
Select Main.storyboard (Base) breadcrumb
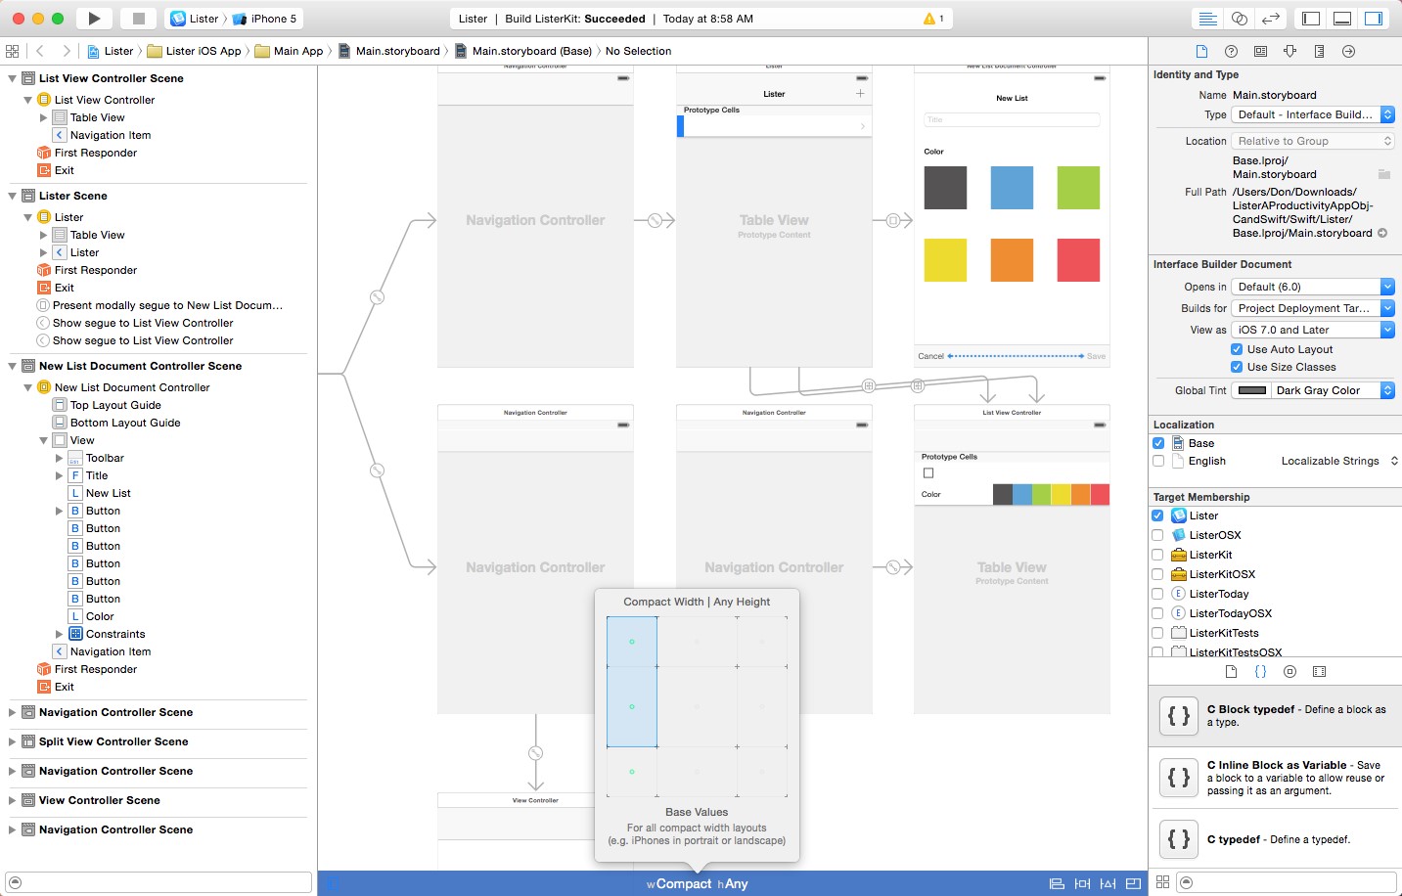(x=522, y=51)
